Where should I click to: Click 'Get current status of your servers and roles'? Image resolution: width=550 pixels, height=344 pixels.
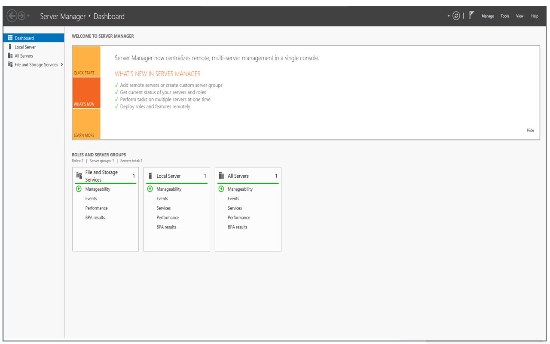[163, 92]
